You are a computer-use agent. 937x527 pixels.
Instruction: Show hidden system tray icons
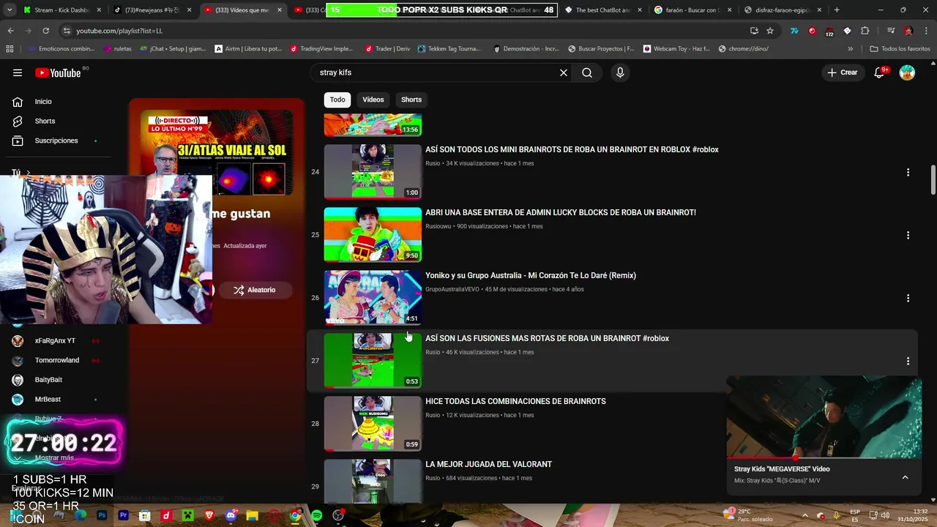(805, 515)
